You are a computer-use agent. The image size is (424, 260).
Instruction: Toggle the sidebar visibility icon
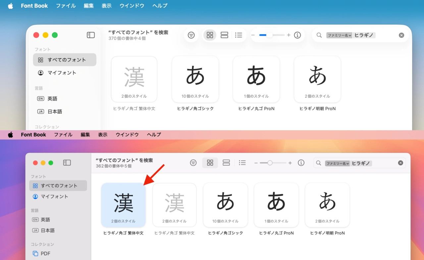(x=90, y=35)
